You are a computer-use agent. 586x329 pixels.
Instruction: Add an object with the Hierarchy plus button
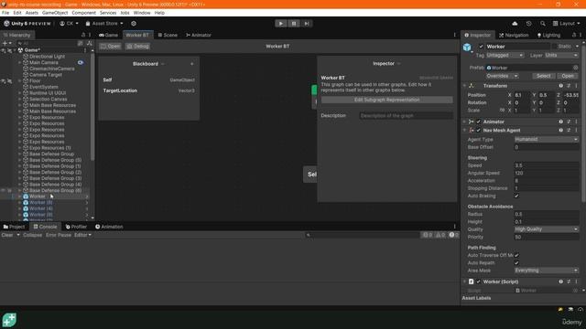pos(5,43)
